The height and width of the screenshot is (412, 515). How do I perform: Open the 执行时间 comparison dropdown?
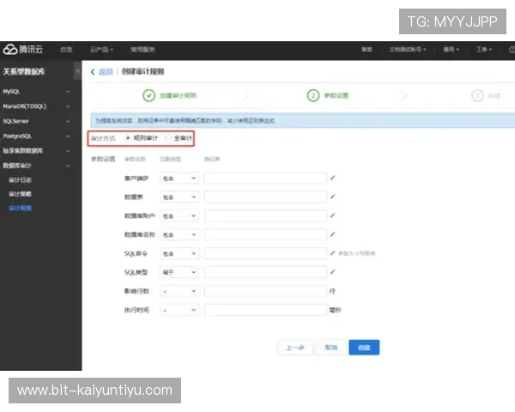click(x=179, y=309)
